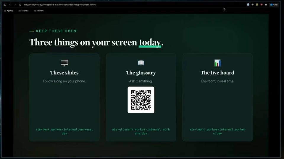Image resolution: width=284 pixels, height=159 pixels.
Task: Click the open book glossary icon
Action: point(141,63)
